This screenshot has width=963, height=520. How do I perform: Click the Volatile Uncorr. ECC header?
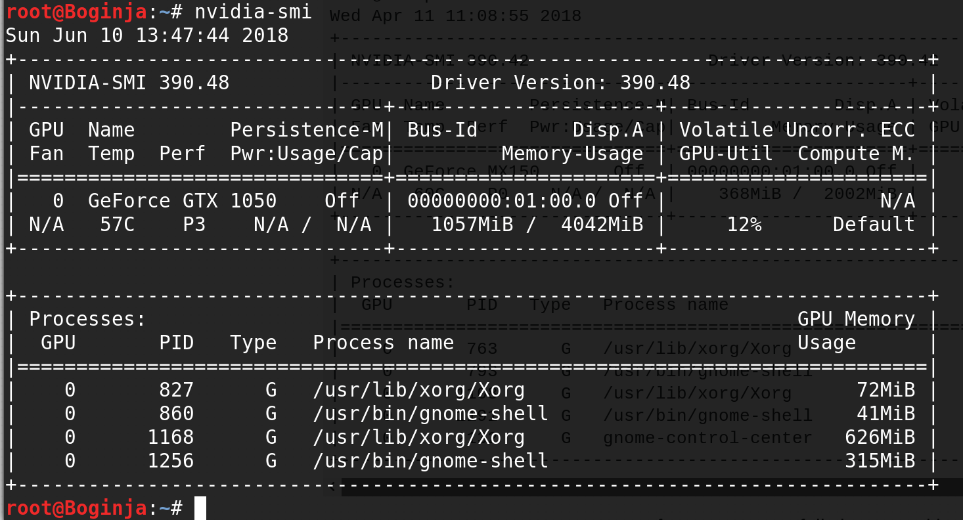coord(797,130)
